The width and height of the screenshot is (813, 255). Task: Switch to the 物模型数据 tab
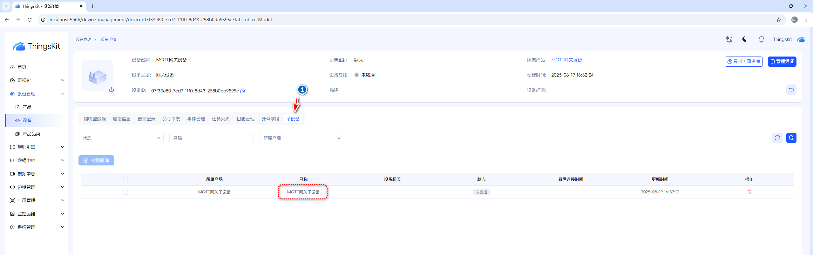pos(94,119)
